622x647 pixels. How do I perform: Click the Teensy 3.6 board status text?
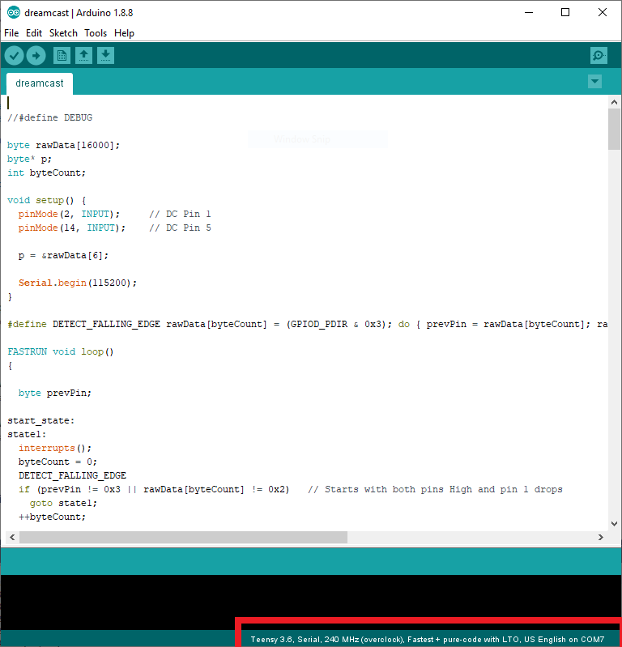[x=427, y=639]
